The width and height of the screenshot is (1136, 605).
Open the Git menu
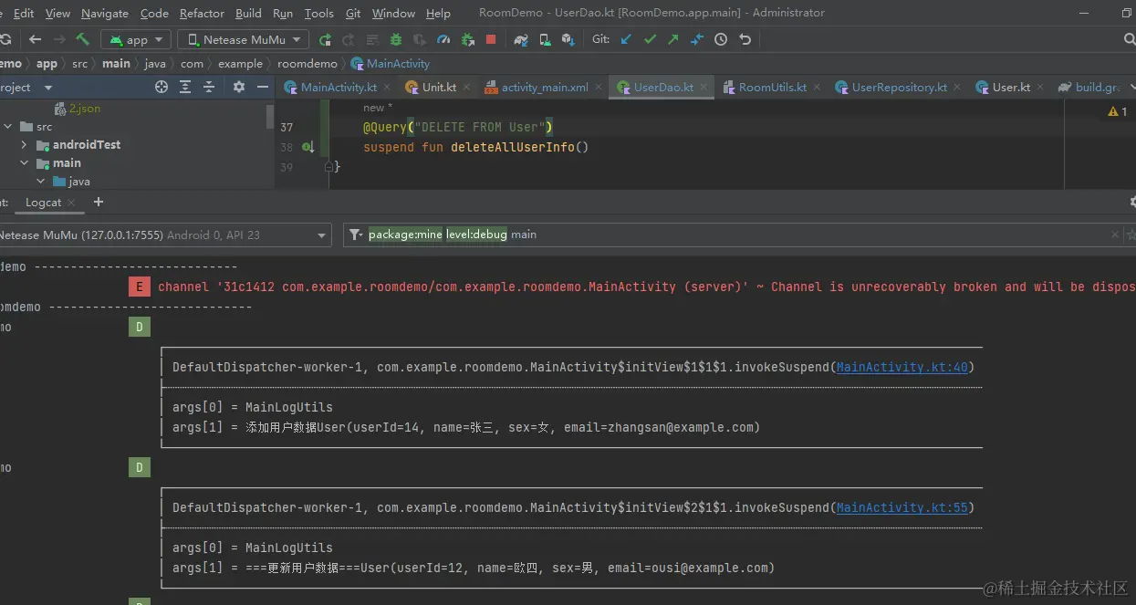click(353, 13)
